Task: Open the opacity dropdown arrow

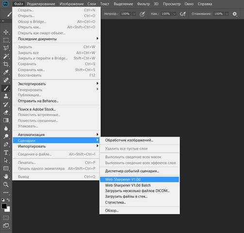Action: (x=134, y=14)
